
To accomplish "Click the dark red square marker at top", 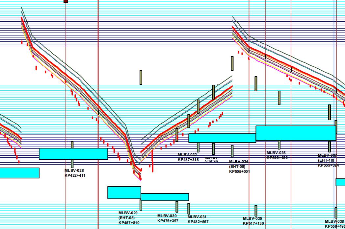I will [x=66, y=1].
